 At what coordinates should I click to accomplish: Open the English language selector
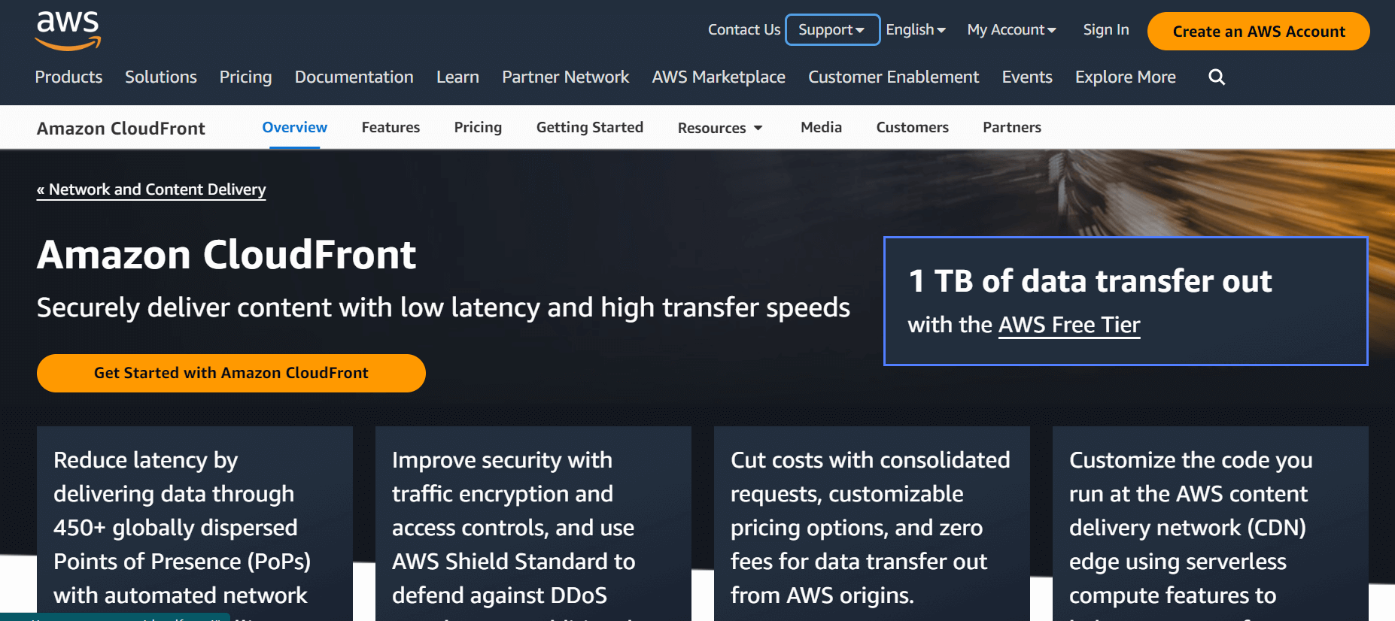coord(915,29)
